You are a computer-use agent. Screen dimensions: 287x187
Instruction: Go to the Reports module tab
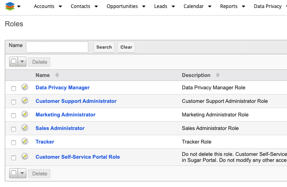click(229, 6)
